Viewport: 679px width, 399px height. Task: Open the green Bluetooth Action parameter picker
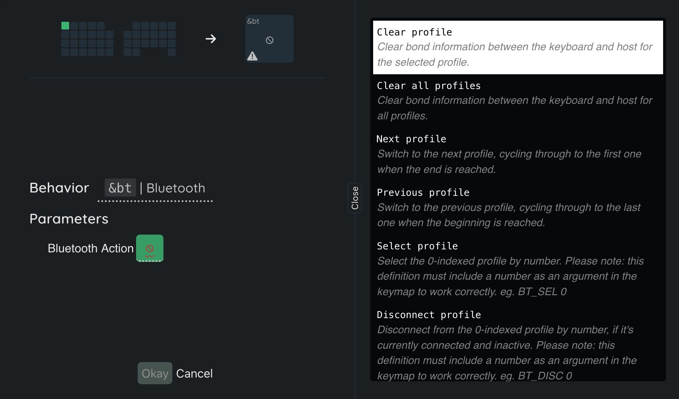(x=150, y=248)
